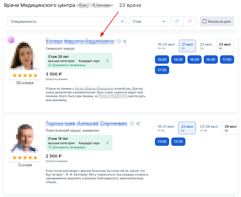This screenshot has width=241, height=197.
Task: Filter by male doctors icon
Action: [x=177, y=21]
